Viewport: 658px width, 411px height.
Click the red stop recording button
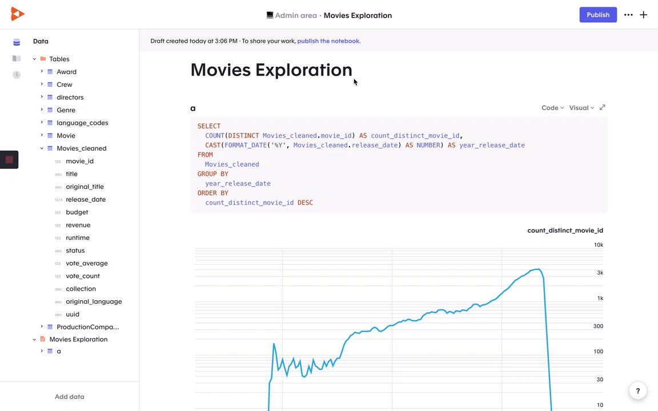[9, 159]
